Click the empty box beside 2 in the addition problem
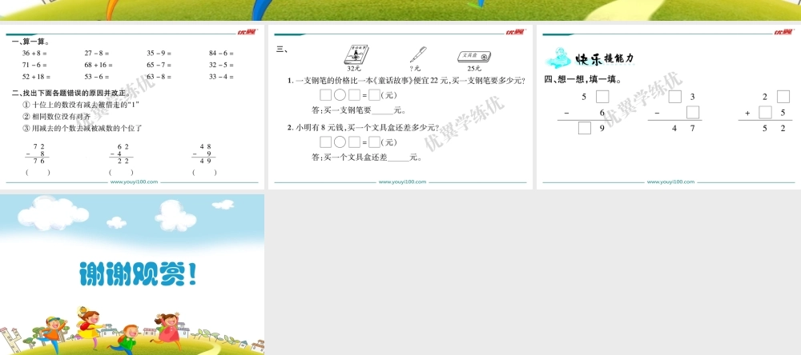This screenshot has width=801, height=355. [x=783, y=97]
